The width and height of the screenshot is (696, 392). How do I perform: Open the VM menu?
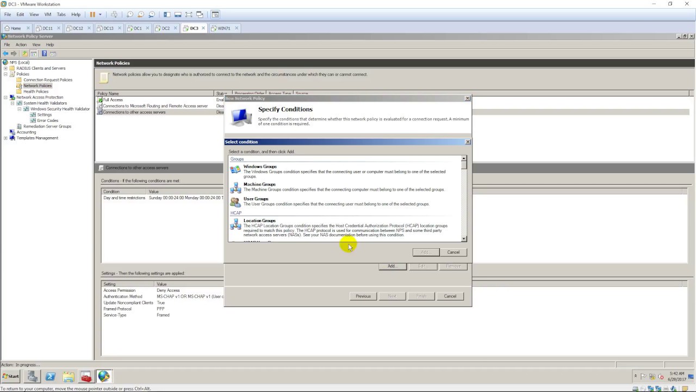pyautogui.click(x=47, y=14)
